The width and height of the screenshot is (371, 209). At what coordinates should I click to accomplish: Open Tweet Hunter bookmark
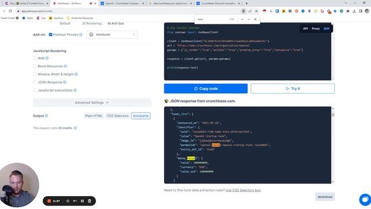[x=9, y=18]
